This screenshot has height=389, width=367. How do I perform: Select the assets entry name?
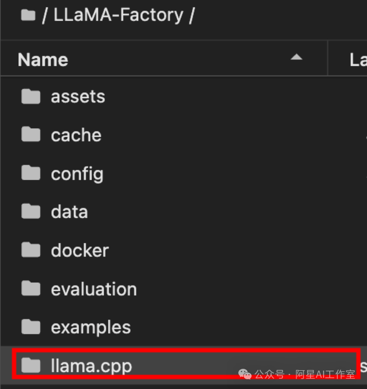pyautogui.click(x=78, y=96)
